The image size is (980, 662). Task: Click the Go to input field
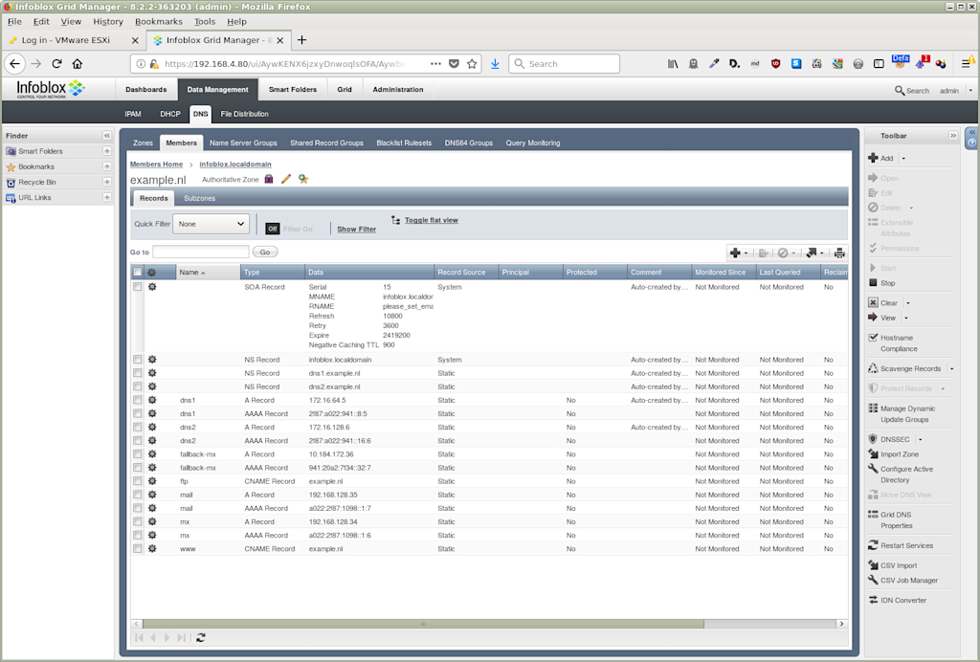coord(201,253)
